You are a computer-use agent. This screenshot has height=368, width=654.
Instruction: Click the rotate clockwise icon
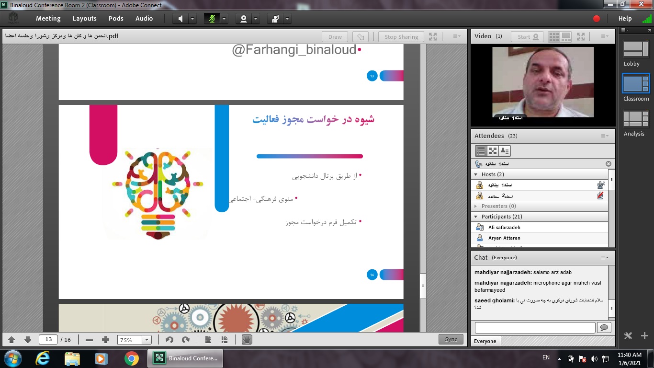(185, 340)
